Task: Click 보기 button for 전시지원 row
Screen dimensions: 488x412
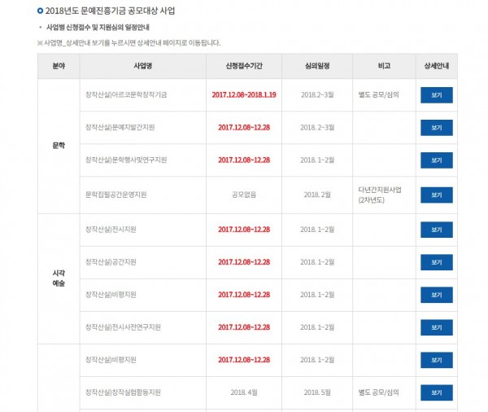Action: tap(436, 230)
